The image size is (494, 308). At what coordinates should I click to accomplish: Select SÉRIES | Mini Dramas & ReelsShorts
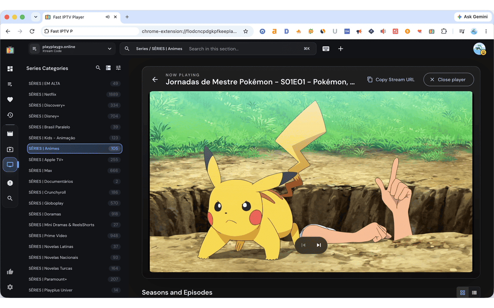[x=74, y=225]
